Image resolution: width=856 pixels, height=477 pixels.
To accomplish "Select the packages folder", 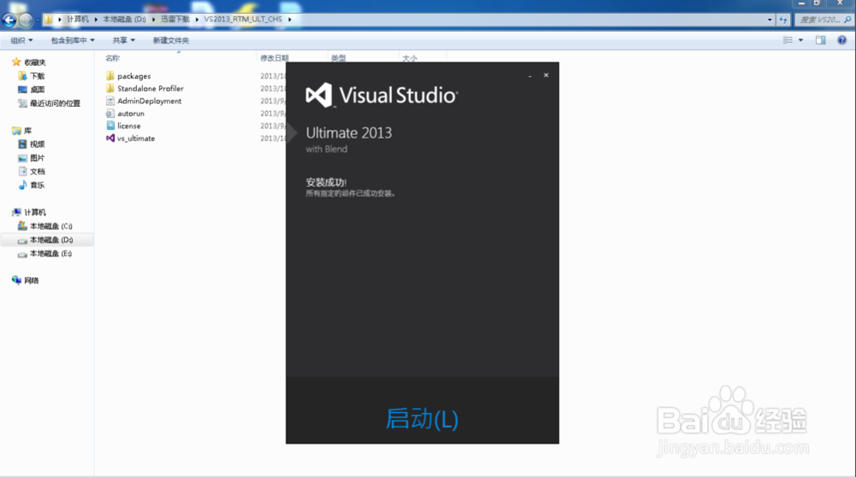I will 128,76.
